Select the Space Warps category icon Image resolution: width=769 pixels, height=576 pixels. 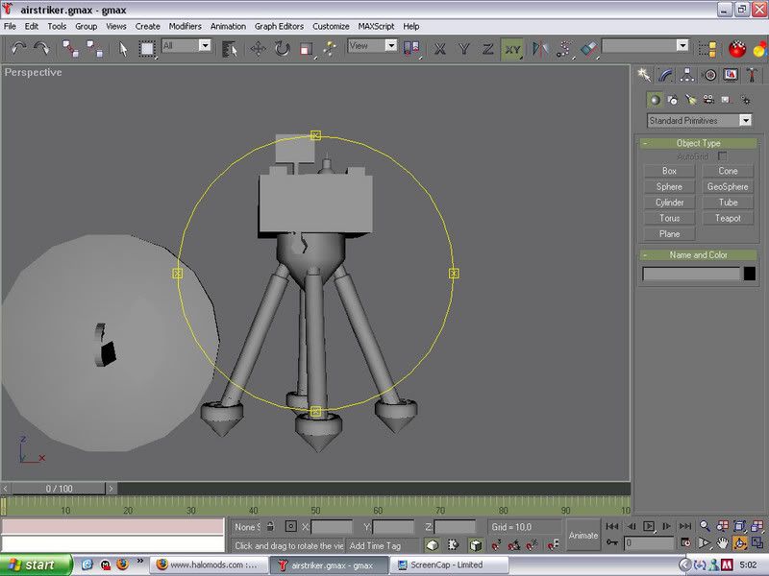coord(746,100)
